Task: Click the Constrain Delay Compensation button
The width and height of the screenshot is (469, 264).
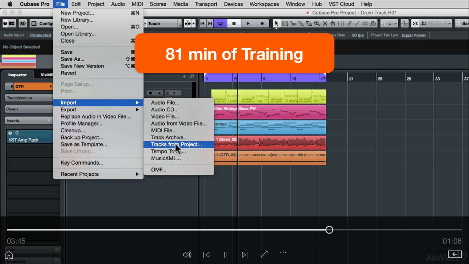Action: tap(22, 23)
